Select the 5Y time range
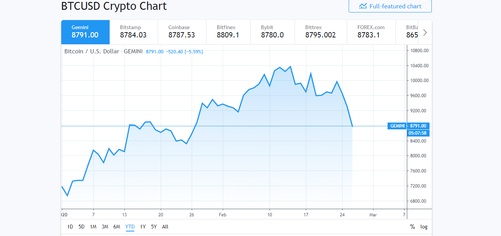Viewport: 501px width, 236px height. tap(153, 227)
